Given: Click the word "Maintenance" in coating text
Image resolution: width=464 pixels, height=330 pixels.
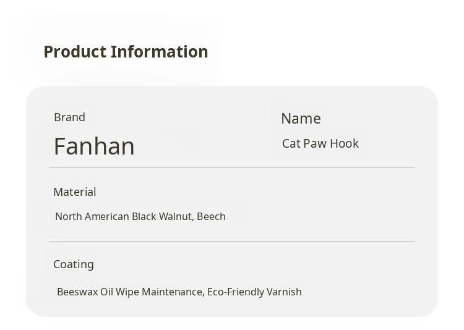Looking at the screenshot, I should (x=172, y=292).
